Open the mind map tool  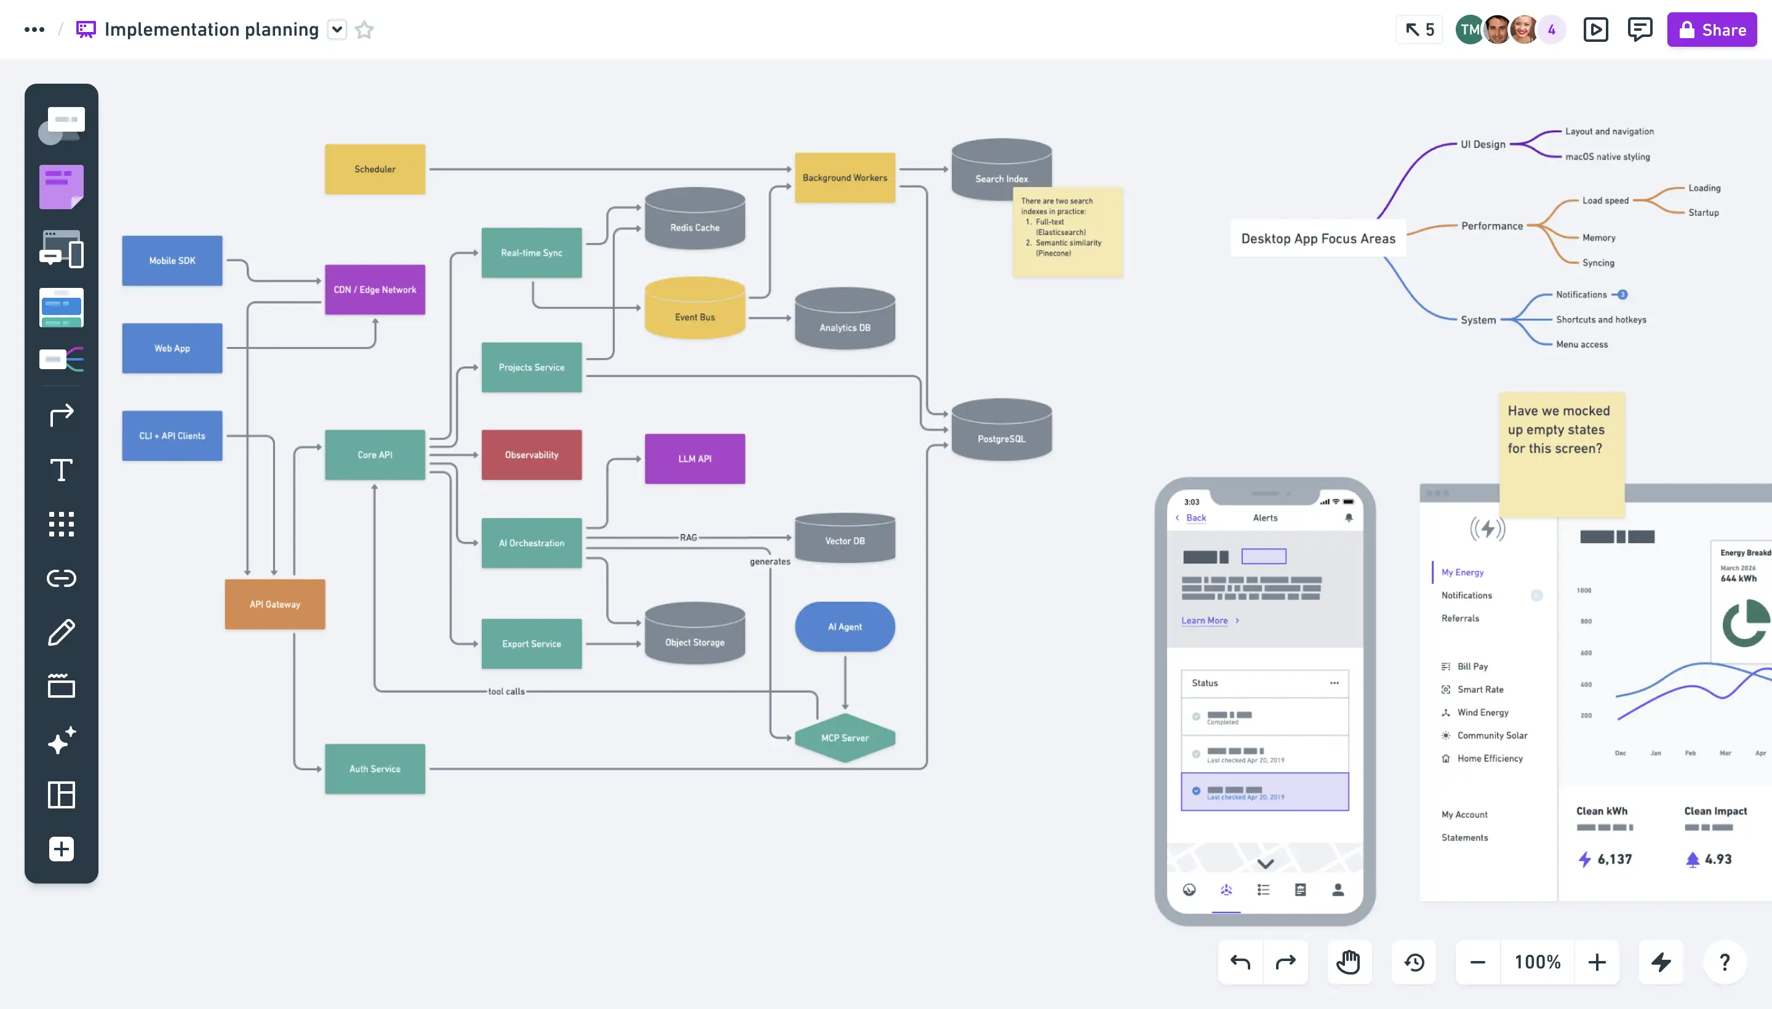pos(61,360)
